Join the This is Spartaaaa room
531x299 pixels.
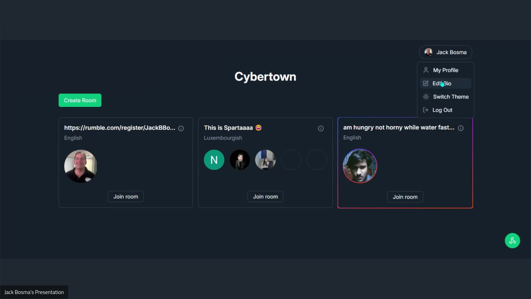(x=265, y=197)
